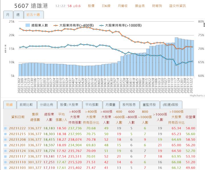
Task: Click the 5607 遠雄港 stock title
Action: pyautogui.click(x=31, y=6)
